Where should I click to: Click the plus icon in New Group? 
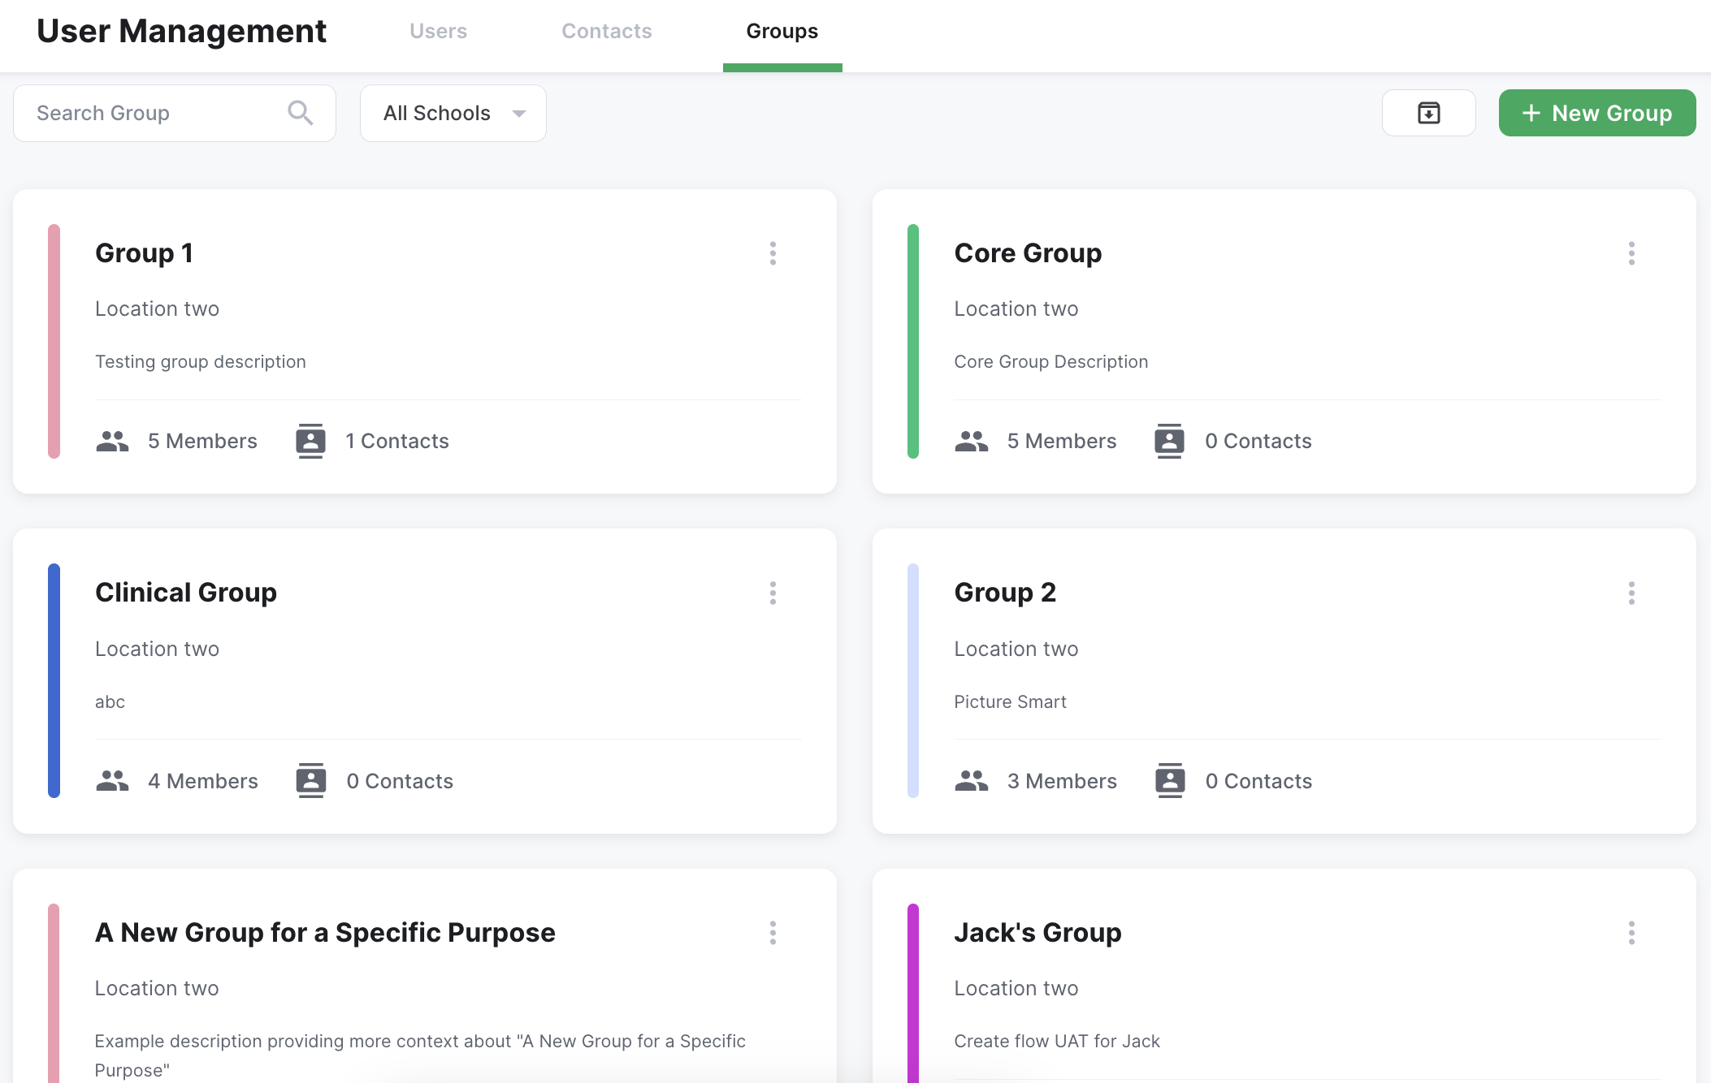pyautogui.click(x=1531, y=113)
